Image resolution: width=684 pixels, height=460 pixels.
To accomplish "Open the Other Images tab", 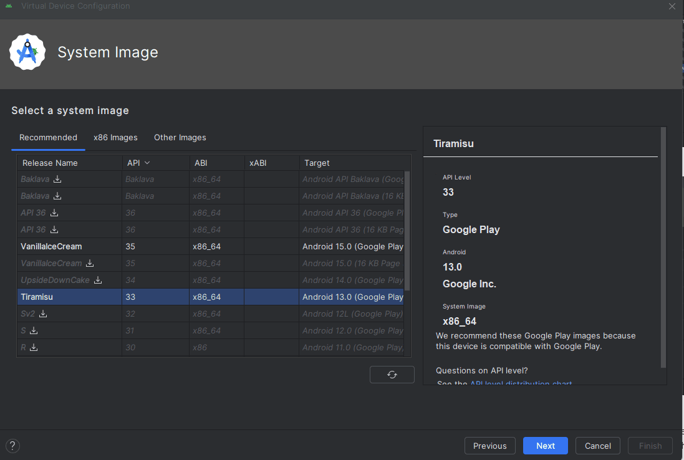I will coord(180,138).
